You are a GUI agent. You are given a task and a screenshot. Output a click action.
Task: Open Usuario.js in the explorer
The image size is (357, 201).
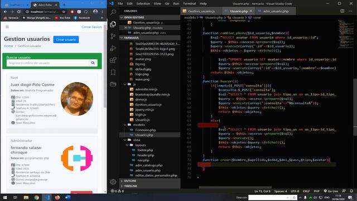click(x=142, y=119)
